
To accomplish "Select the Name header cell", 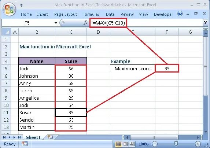I will (x=37, y=61).
